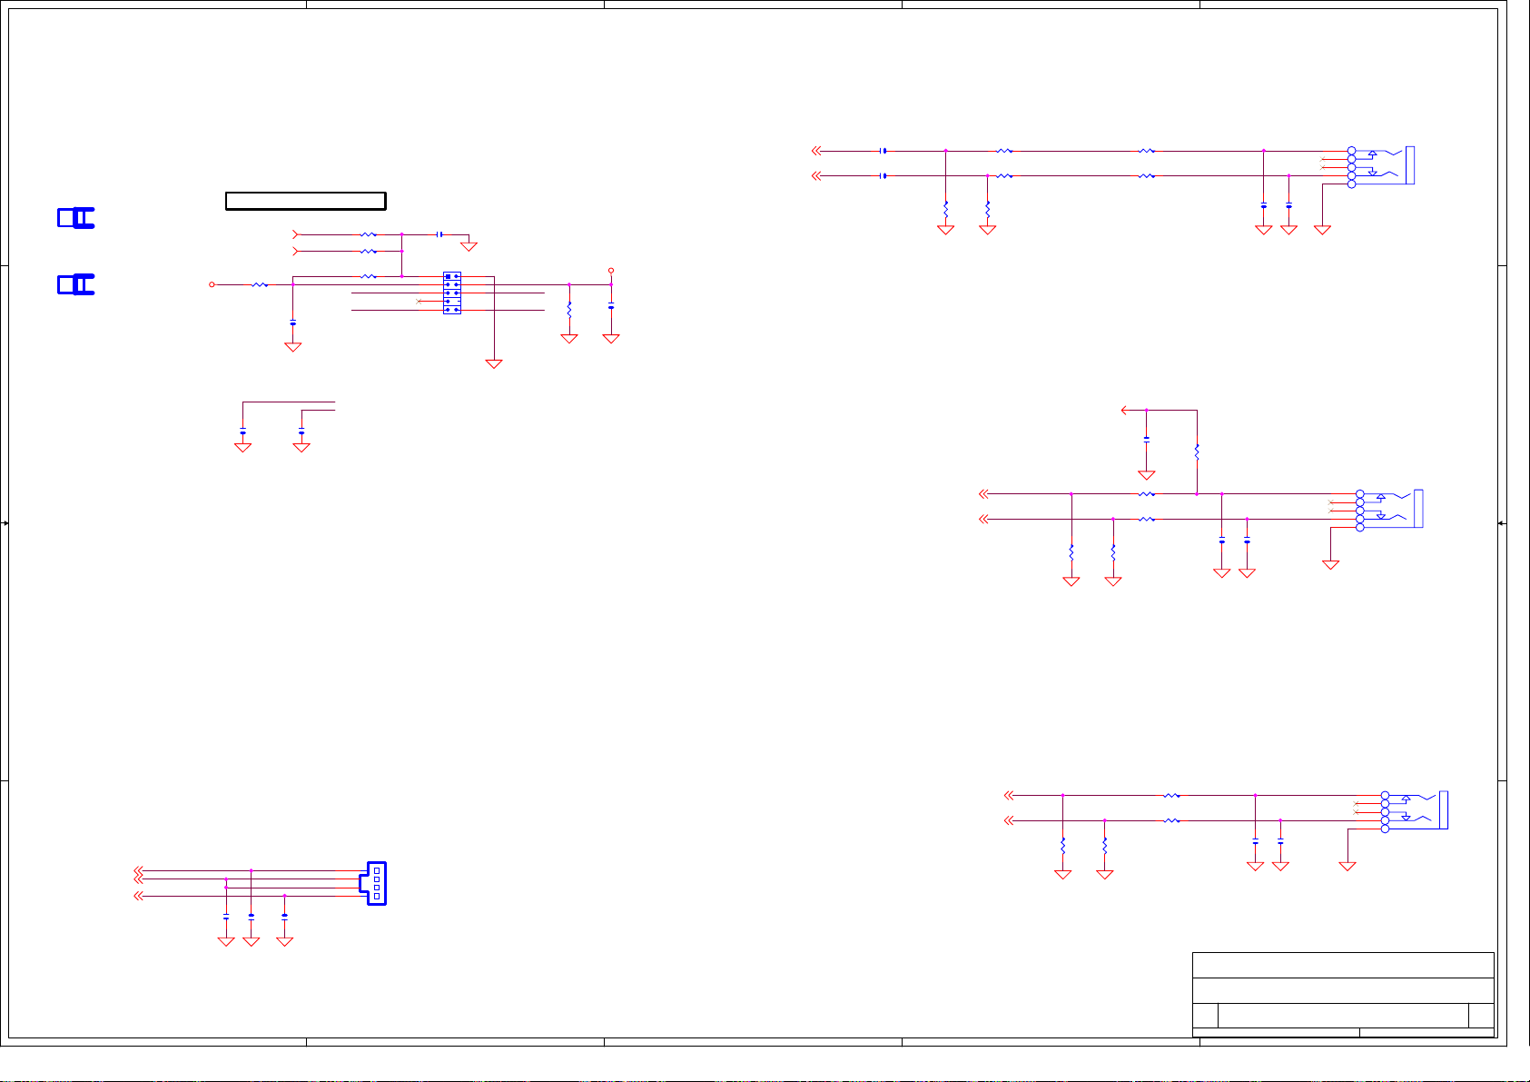This screenshot has height=1082, width=1530.
Task: Select the lower blue jumper symbol
Action: (x=76, y=284)
